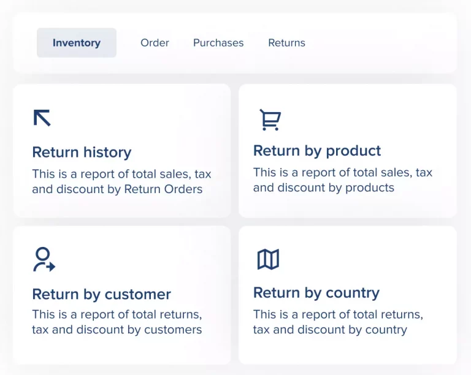Click the customer person-arrow icon
Image resolution: width=471 pixels, height=375 pixels.
[x=44, y=259]
